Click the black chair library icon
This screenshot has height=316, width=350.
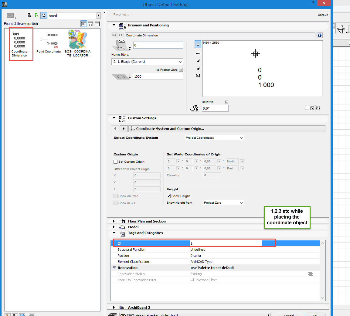(x=29, y=15)
